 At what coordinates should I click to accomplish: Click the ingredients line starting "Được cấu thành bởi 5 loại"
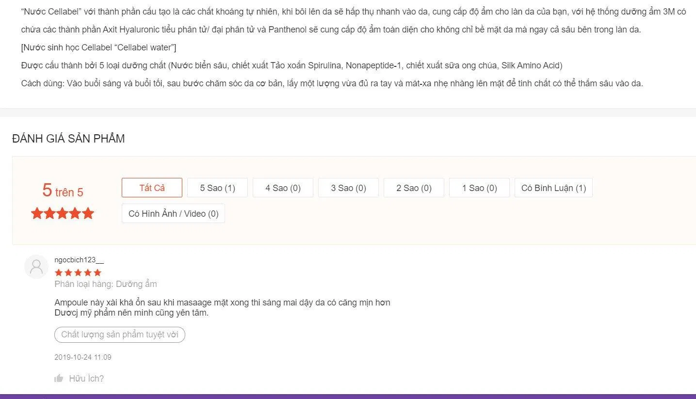292,65
